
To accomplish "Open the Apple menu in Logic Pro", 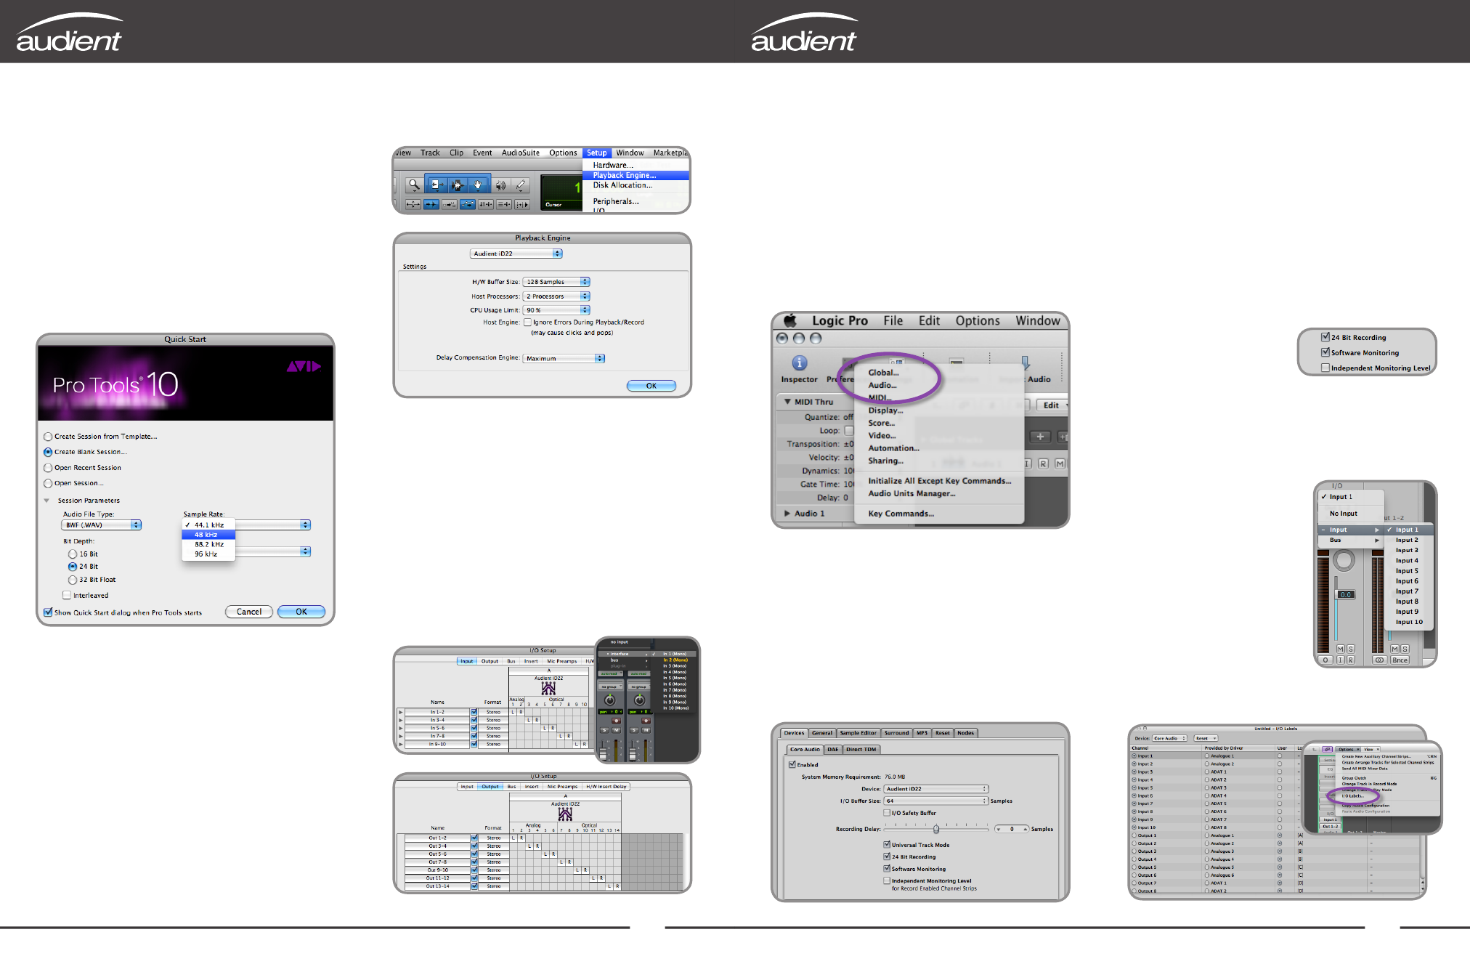I will (790, 320).
